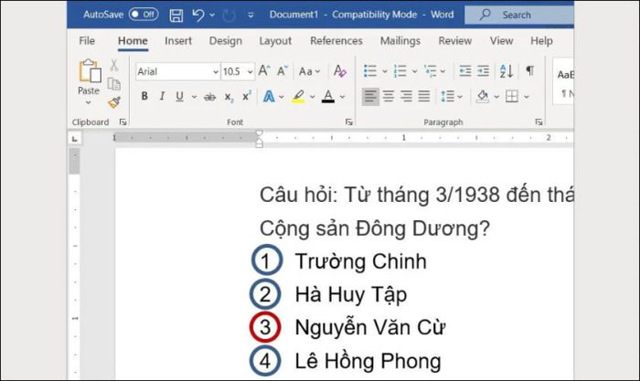640x381 pixels.
Task: Open the Design tab
Action: (226, 41)
